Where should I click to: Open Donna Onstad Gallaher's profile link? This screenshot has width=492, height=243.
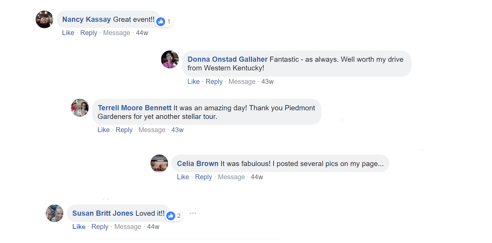227,59
